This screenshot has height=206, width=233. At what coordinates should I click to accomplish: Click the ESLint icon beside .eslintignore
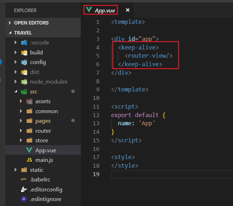pyautogui.click(x=24, y=199)
